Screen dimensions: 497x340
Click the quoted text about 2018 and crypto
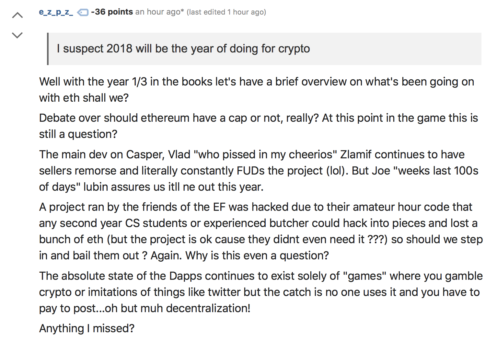pyautogui.click(x=183, y=49)
